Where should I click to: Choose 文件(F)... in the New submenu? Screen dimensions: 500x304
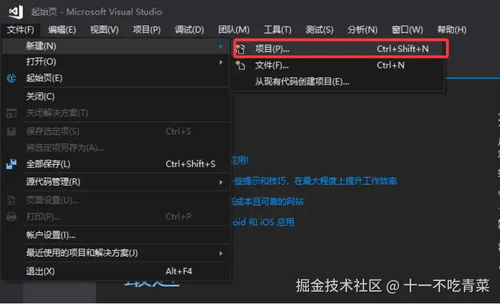[x=337, y=66]
